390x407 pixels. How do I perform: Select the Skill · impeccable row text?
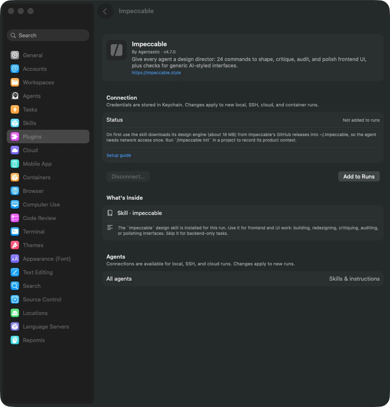click(139, 213)
